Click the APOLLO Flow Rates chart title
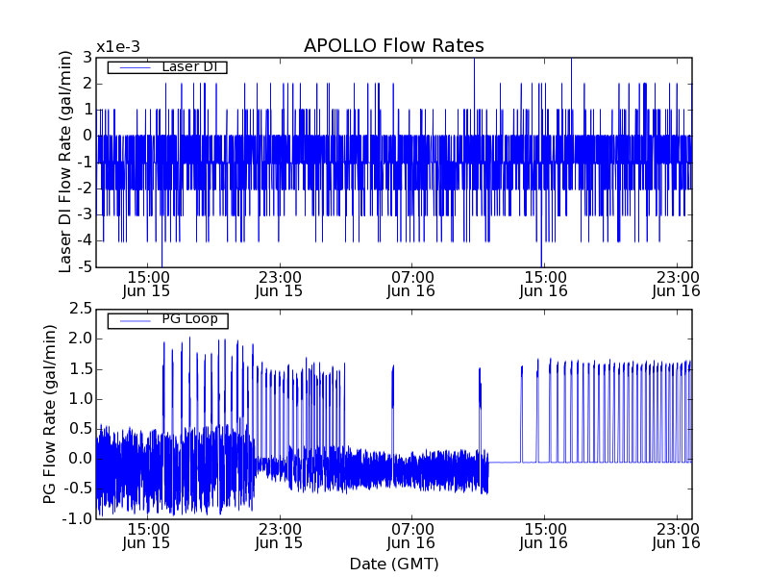 pyautogui.click(x=393, y=46)
